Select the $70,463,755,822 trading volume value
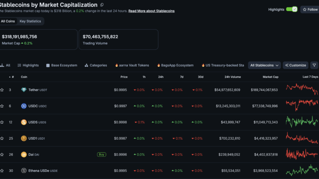Image resolution: width=319 pixels, height=179 pixels. pos(100,37)
